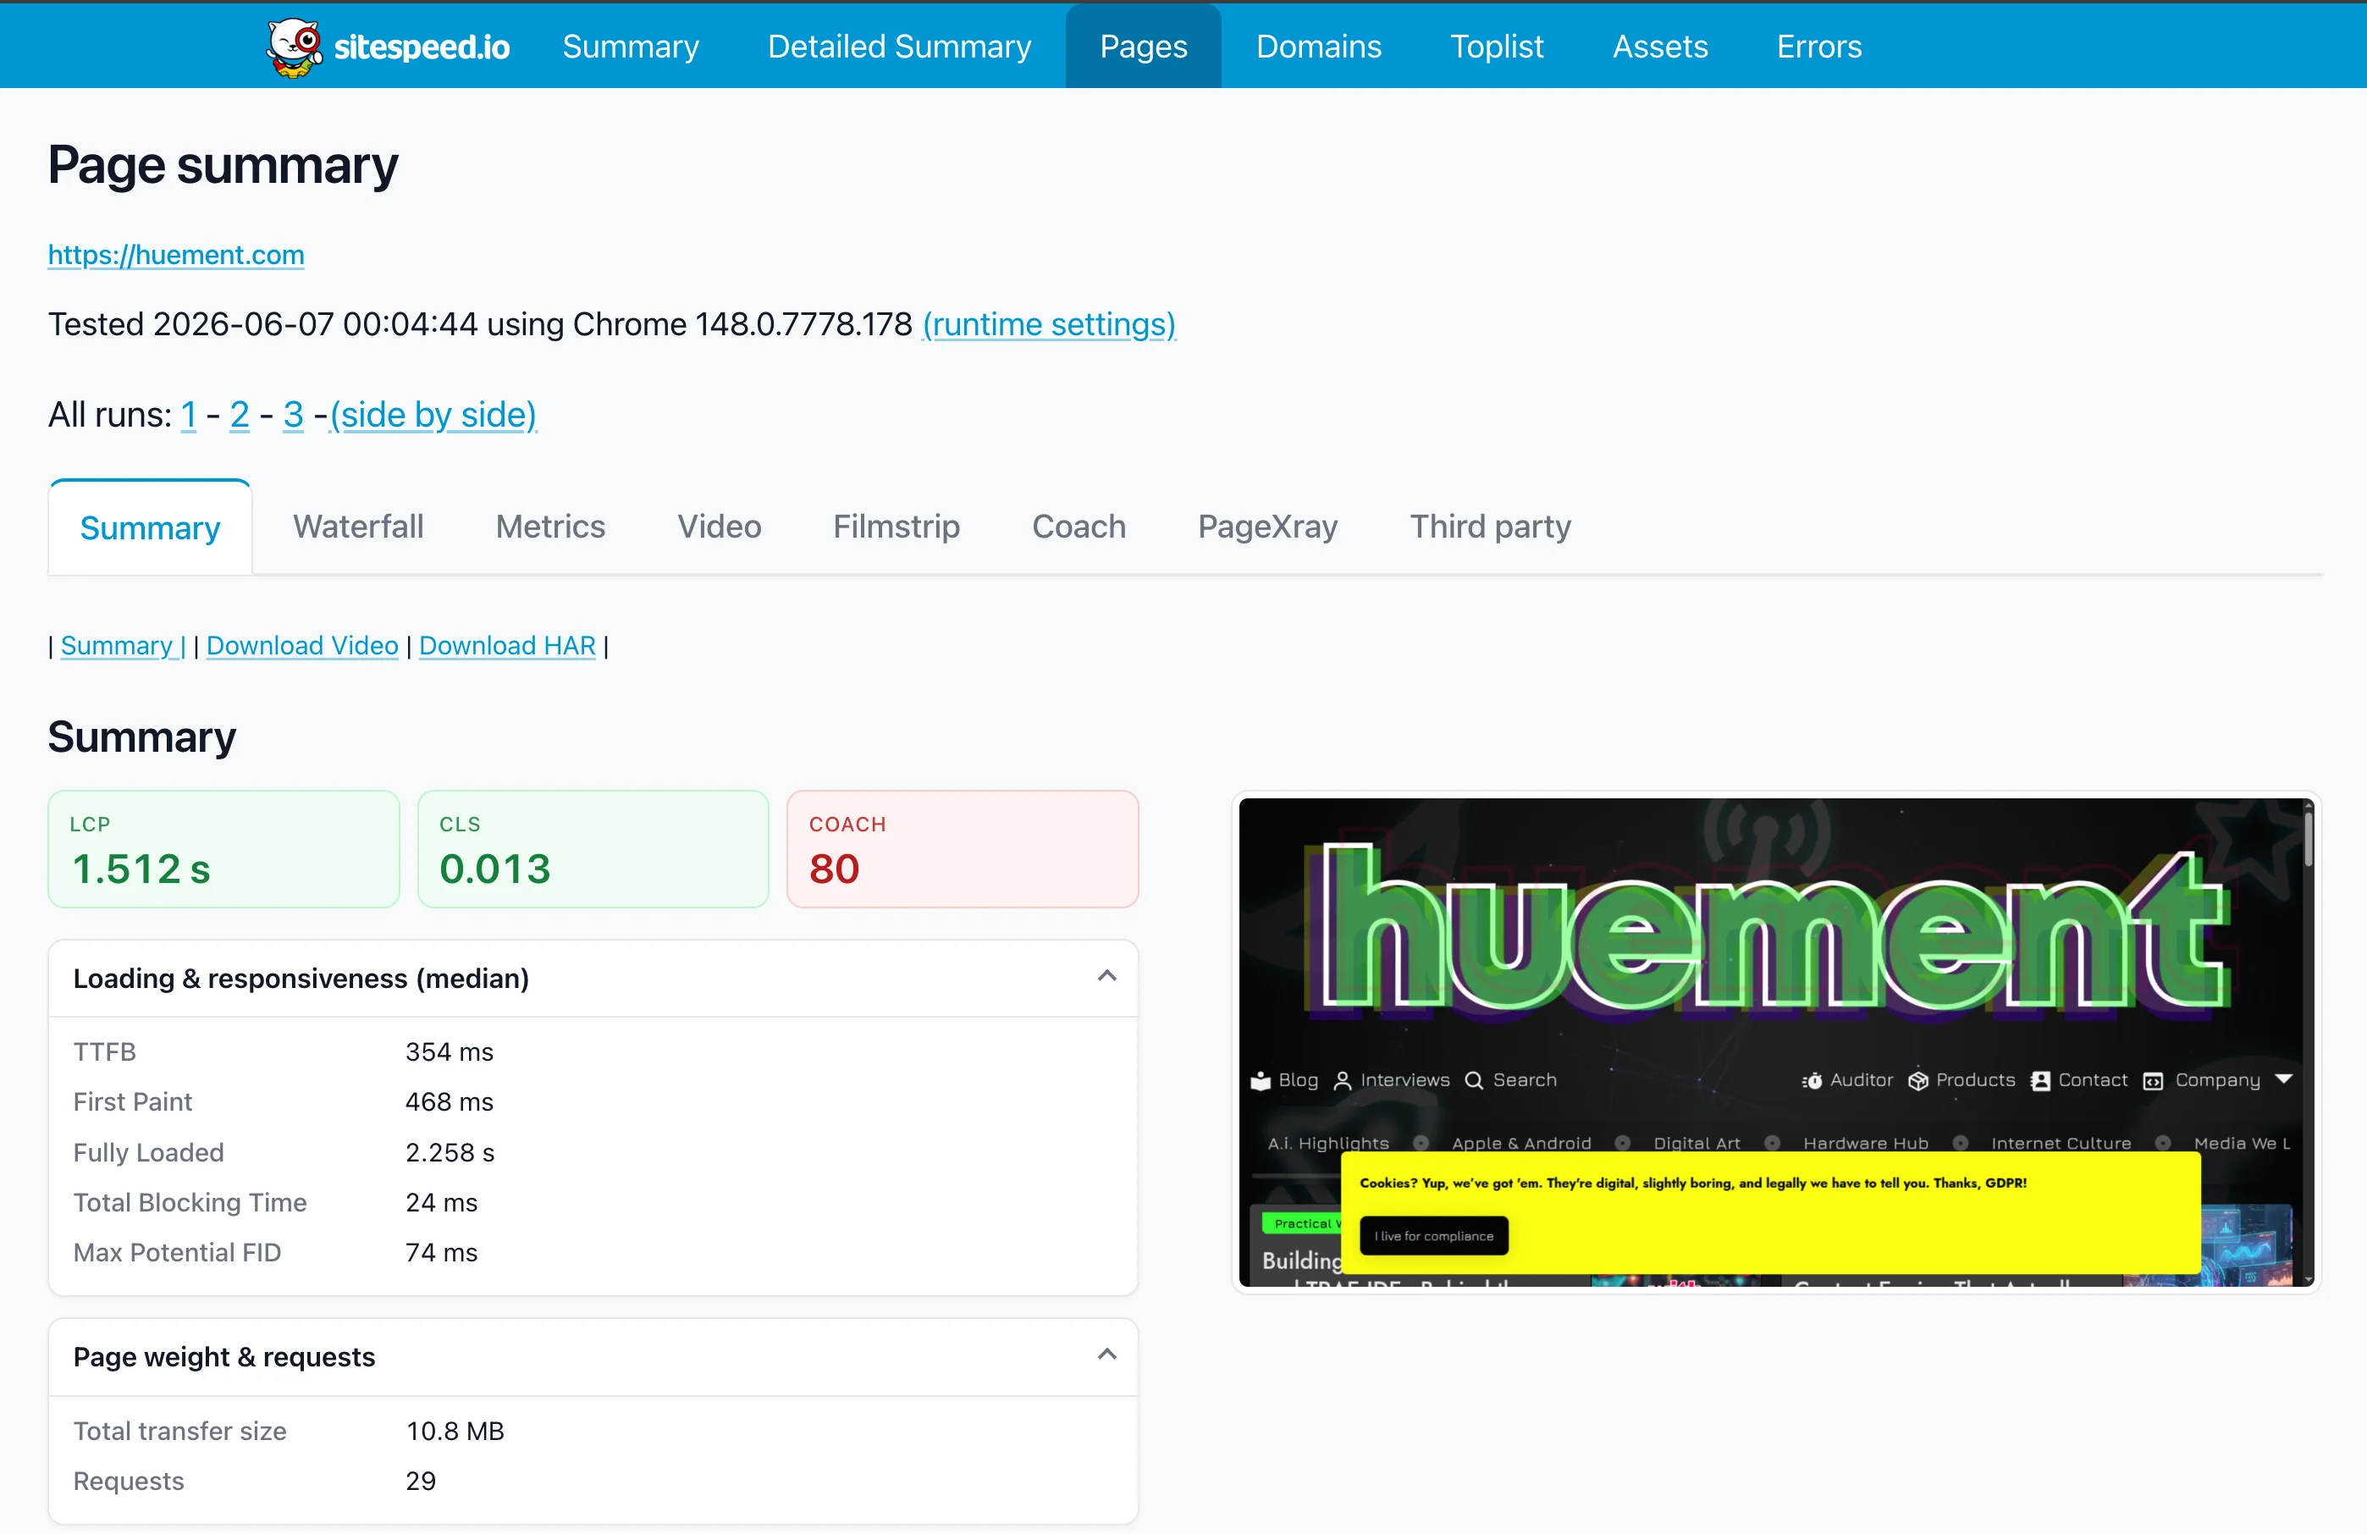Click the Loading & responsiveness (median) header

click(x=593, y=978)
